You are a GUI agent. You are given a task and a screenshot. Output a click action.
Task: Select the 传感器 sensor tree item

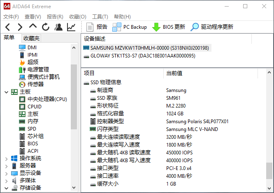[x=35, y=84]
